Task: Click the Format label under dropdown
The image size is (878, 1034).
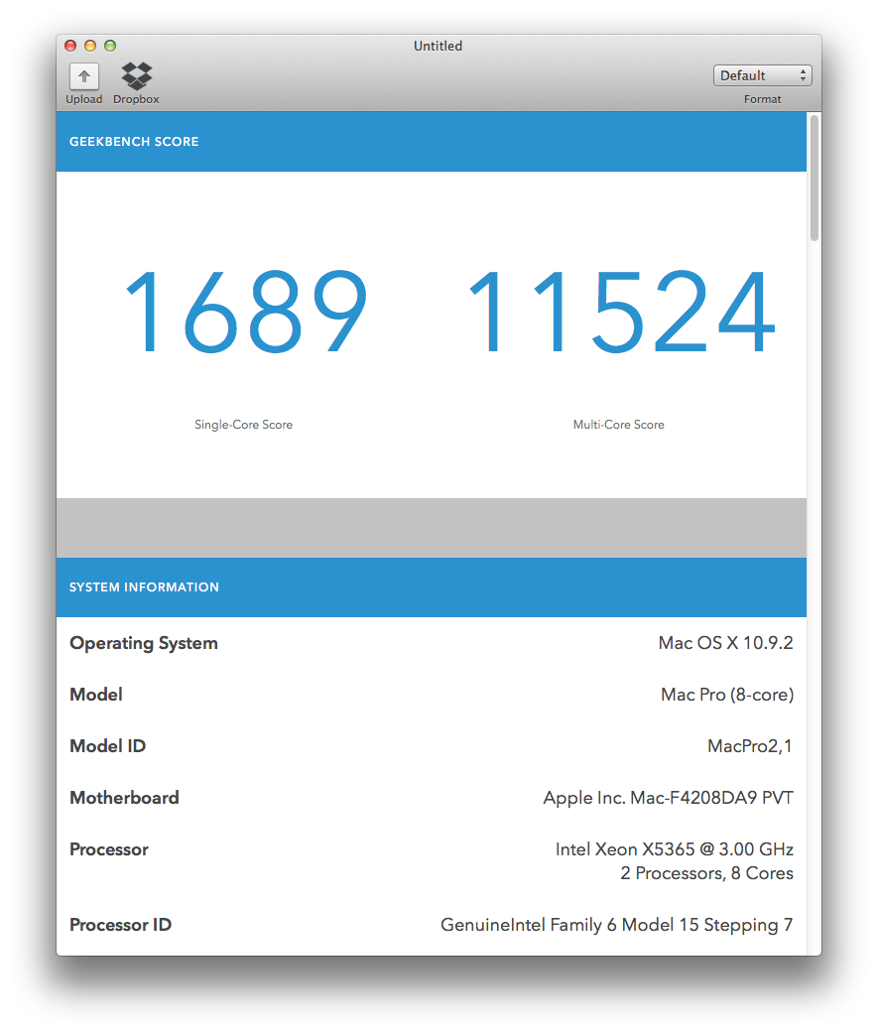Action: pyautogui.click(x=763, y=99)
